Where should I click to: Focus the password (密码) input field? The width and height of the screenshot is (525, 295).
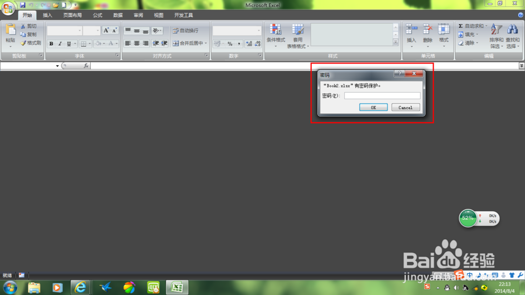(382, 96)
